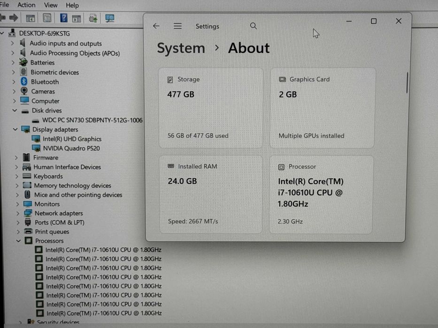
Task: Expand Audio inputs and outputs
Action: coord(12,43)
